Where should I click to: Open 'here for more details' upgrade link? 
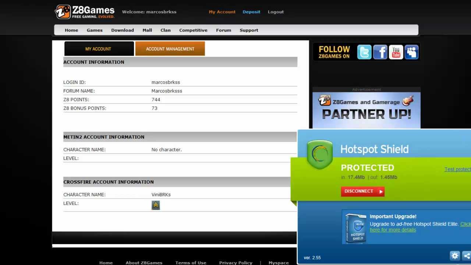click(x=393, y=230)
